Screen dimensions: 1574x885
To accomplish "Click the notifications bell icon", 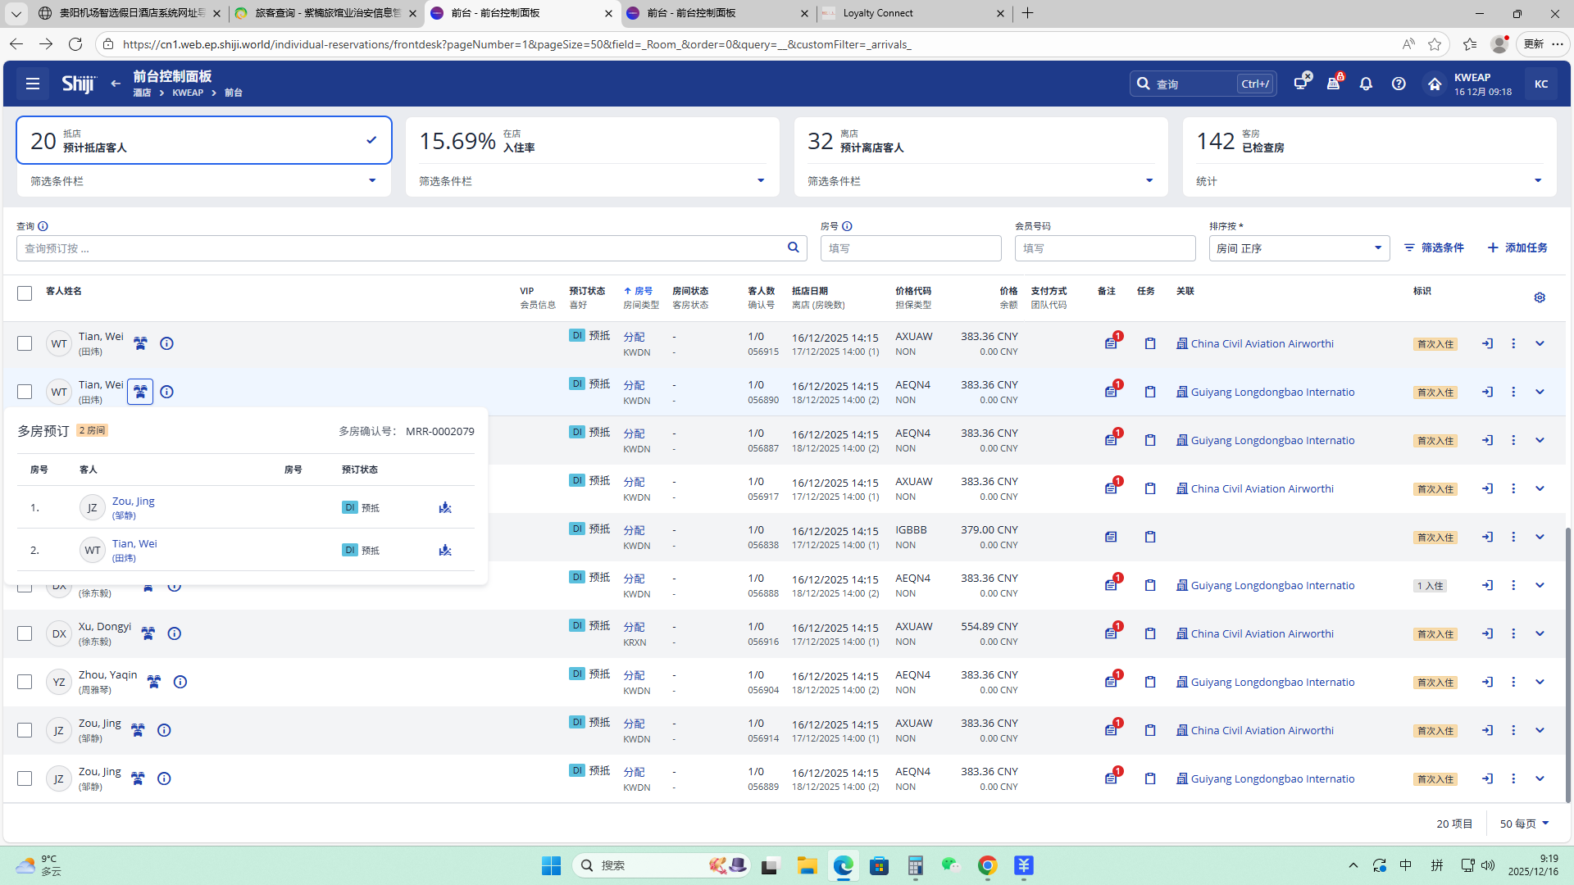I will [x=1366, y=84].
